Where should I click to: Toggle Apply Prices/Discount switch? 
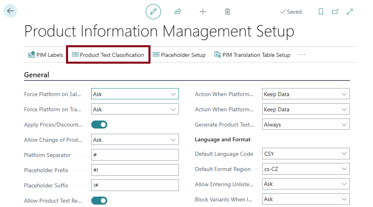[99, 125]
